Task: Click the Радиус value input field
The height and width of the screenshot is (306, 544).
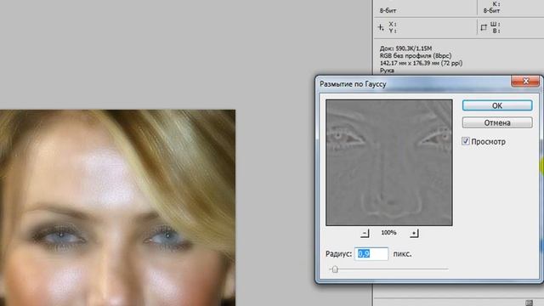Action: pos(371,254)
